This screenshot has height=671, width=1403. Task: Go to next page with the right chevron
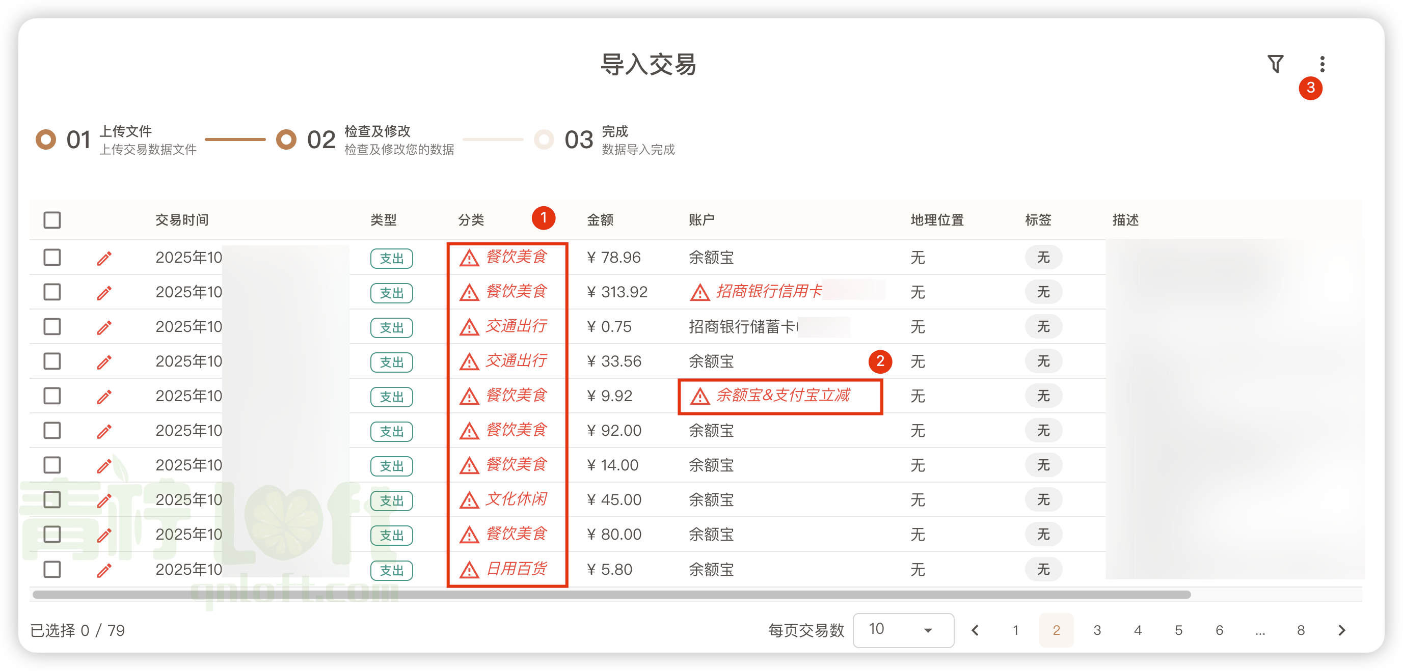tap(1342, 630)
